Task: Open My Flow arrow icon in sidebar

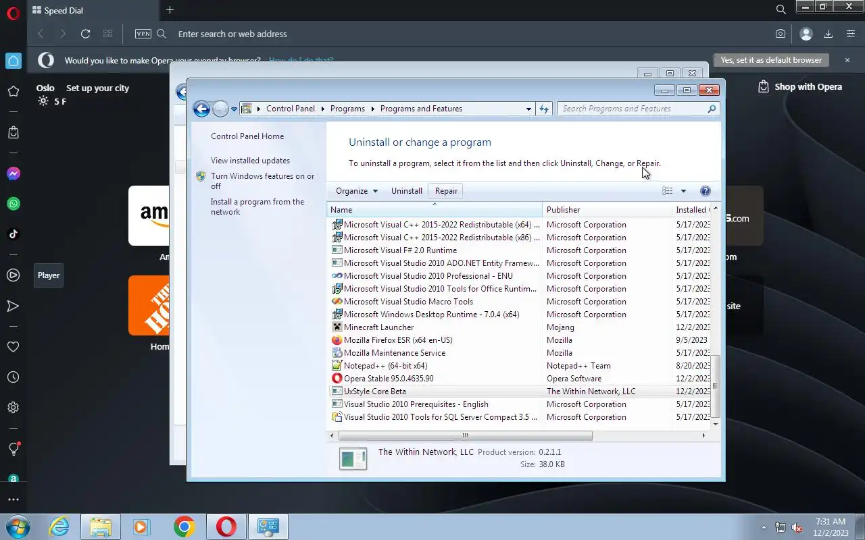Action: 13,306
